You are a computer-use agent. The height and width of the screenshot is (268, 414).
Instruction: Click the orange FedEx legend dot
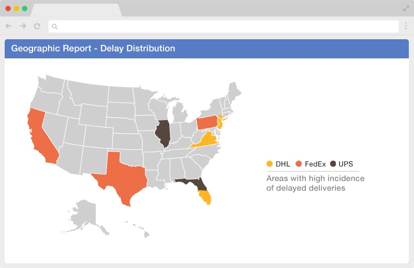click(299, 164)
